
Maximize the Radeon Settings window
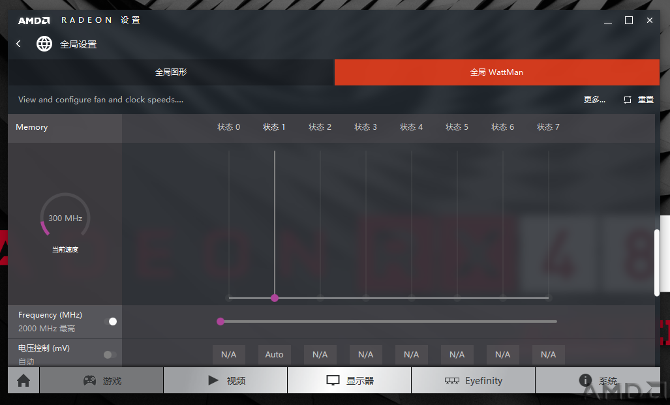[x=629, y=20]
